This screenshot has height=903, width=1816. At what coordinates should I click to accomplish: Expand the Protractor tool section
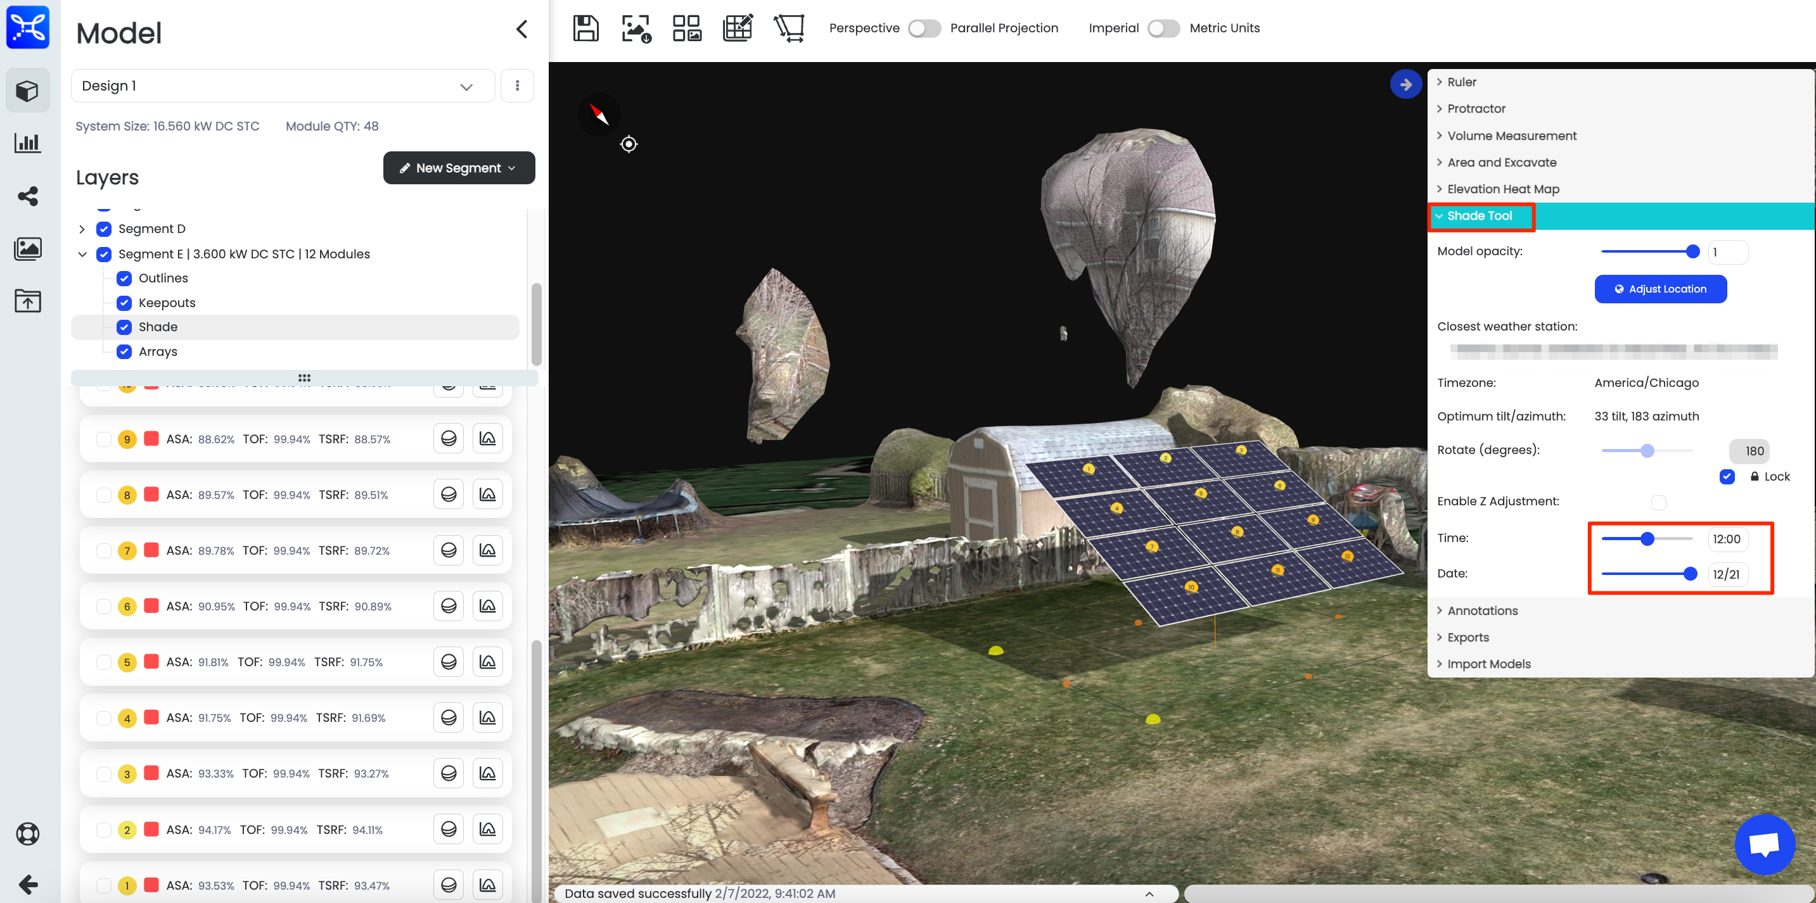pyautogui.click(x=1621, y=108)
